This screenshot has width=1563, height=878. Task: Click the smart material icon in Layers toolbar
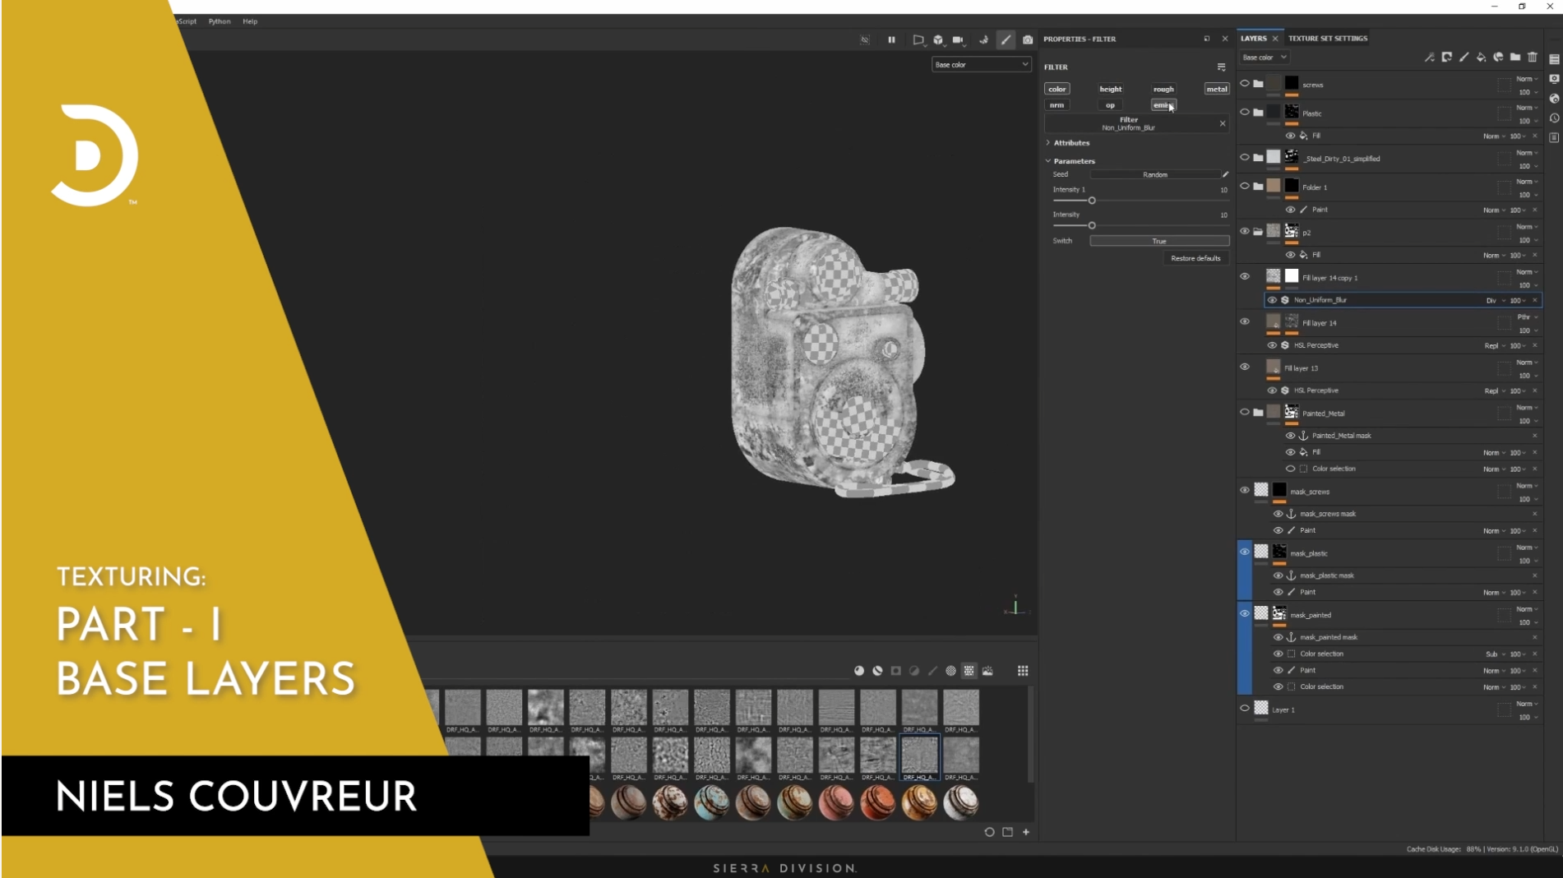point(1498,58)
